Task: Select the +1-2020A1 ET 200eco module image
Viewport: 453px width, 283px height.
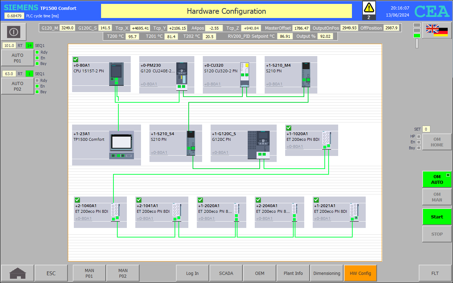Action: 236,212
